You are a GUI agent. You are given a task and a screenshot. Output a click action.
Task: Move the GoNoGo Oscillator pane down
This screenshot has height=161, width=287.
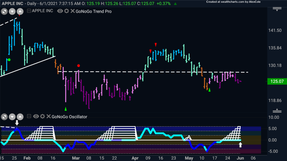12,117
